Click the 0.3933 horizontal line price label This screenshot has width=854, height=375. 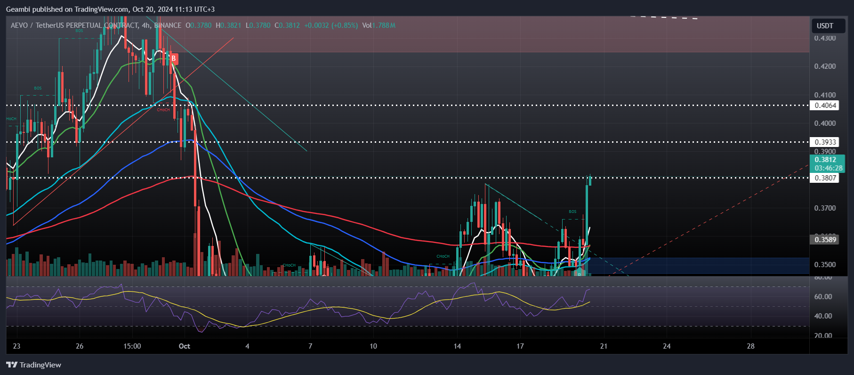point(825,142)
